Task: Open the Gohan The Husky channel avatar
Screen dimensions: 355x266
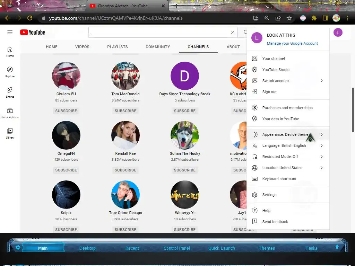Action: 185,135
